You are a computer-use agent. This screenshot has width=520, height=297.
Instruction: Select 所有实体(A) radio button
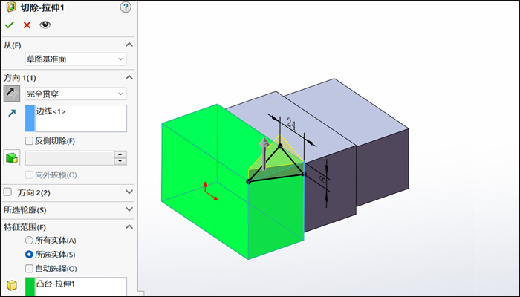coord(29,240)
